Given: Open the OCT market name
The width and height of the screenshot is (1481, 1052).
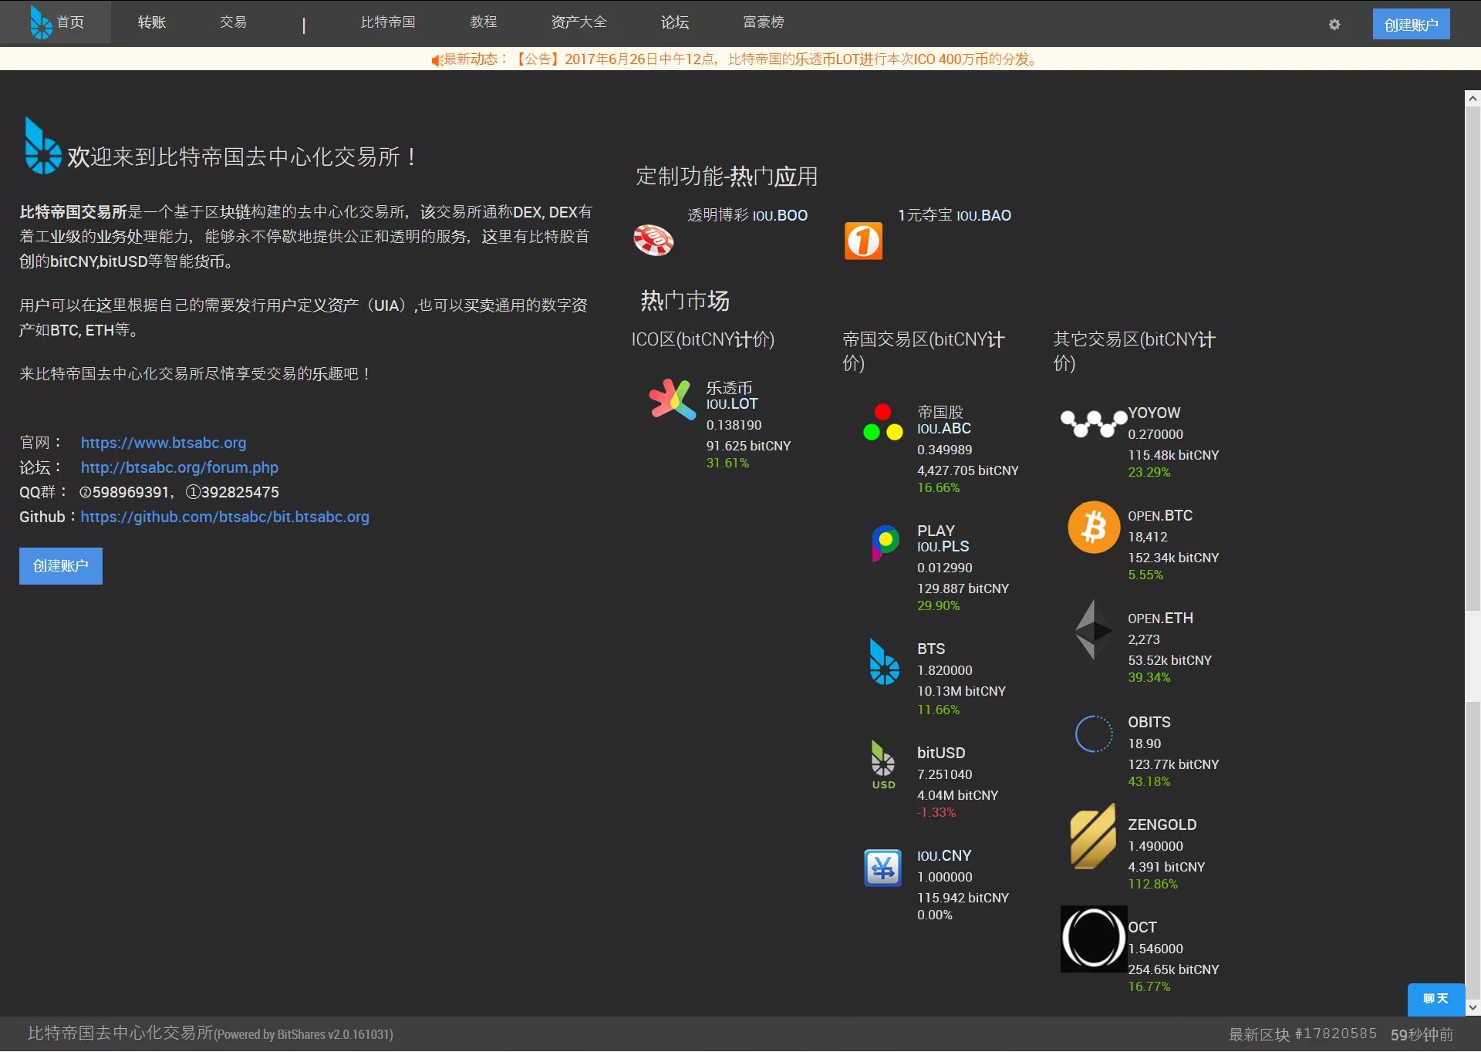Looking at the screenshot, I should pyautogui.click(x=1142, y=928).
